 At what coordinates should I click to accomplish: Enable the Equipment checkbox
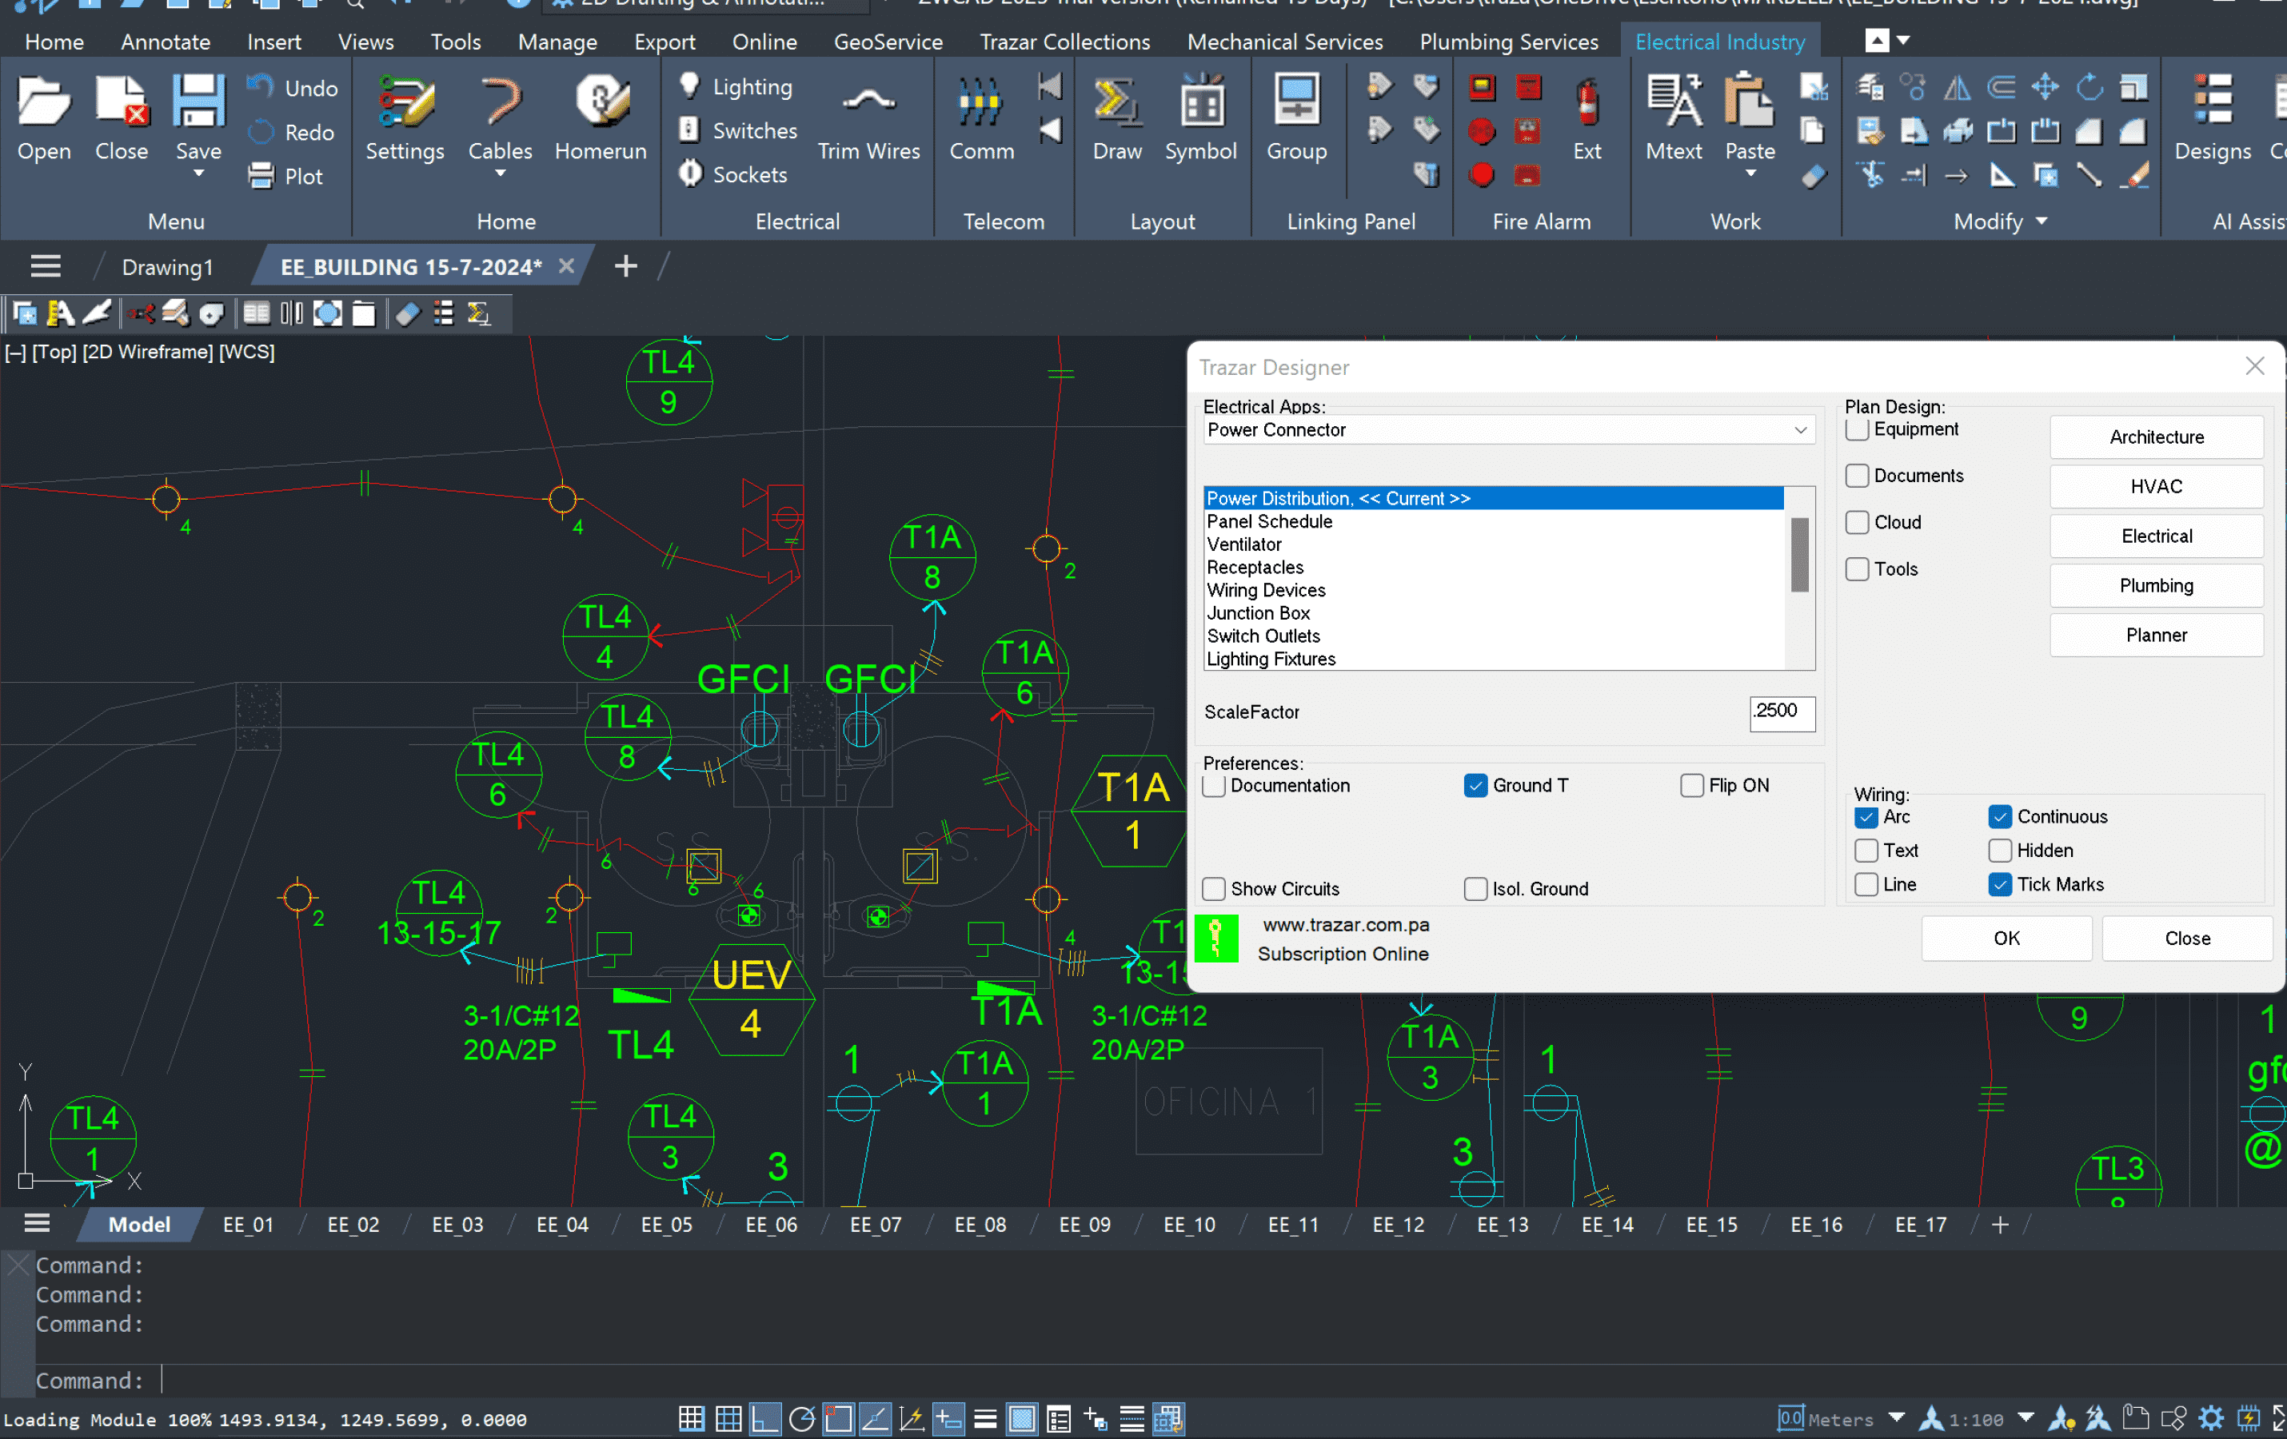click(1857, 429)
